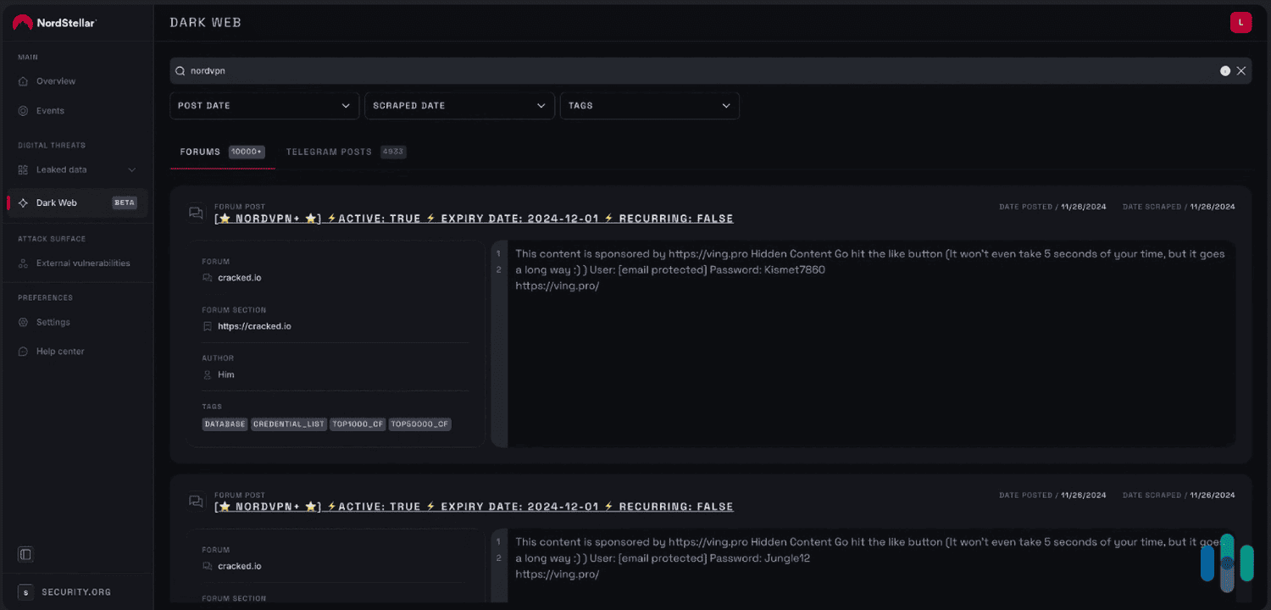Visit the SECURITY.ORG link at sidebar bottom
The image size is (1271, 610).
tap(76, 591)
